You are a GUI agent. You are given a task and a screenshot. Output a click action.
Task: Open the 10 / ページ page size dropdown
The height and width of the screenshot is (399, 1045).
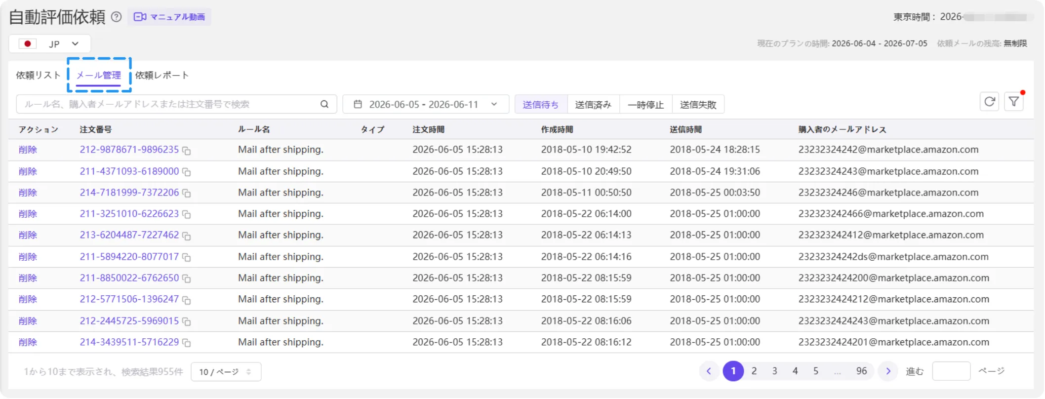(x=226, y=372)
